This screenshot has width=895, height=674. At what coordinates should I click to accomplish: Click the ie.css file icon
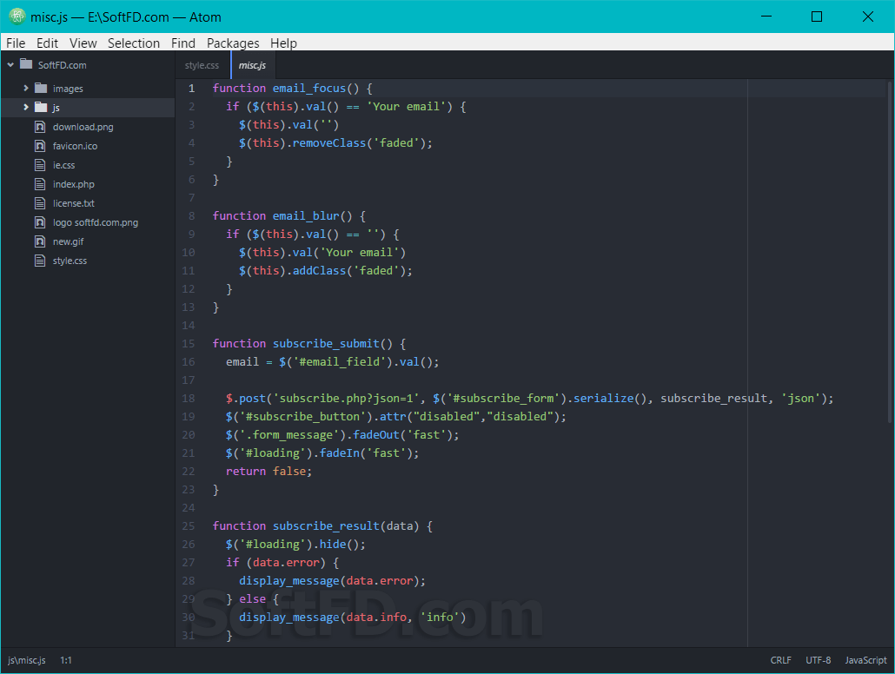pyautogui.click(x=40, y=165)
